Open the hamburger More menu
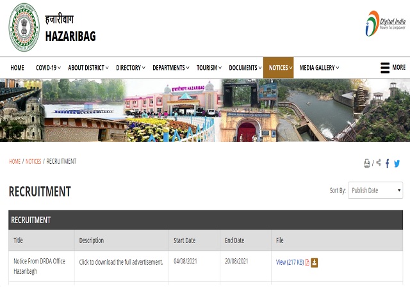The width and height of the screenshot is (410, 307). [x=393, y=68]
